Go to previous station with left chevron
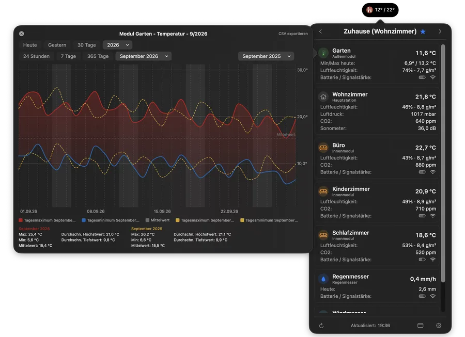 [x=320, y=31]
